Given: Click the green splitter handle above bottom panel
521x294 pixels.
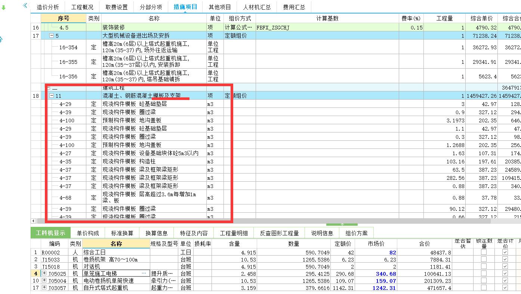Looking at the screenshot, I should (x=342, y=225).
